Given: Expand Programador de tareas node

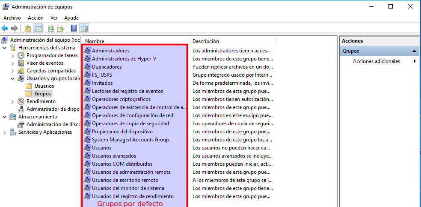Looking at the screenshot, I should point(12,56).
